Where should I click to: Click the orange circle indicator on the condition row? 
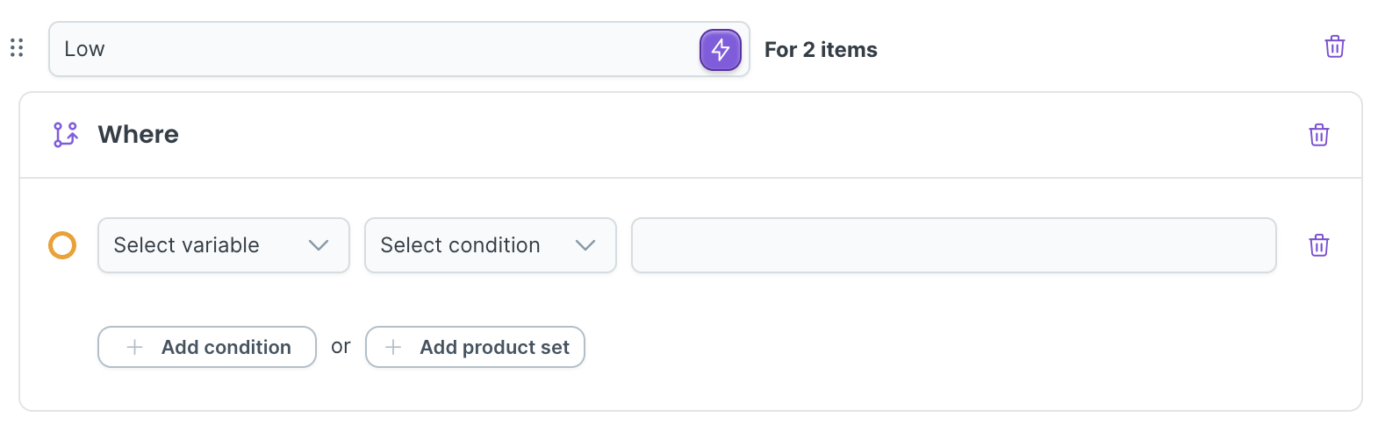62,245
